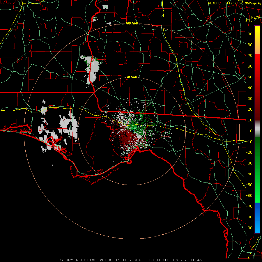Click the NEXLAB-College of DuPage title text

[x=234, y=3]
